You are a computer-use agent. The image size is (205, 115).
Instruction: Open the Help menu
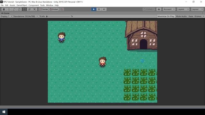tap(57, 5)
